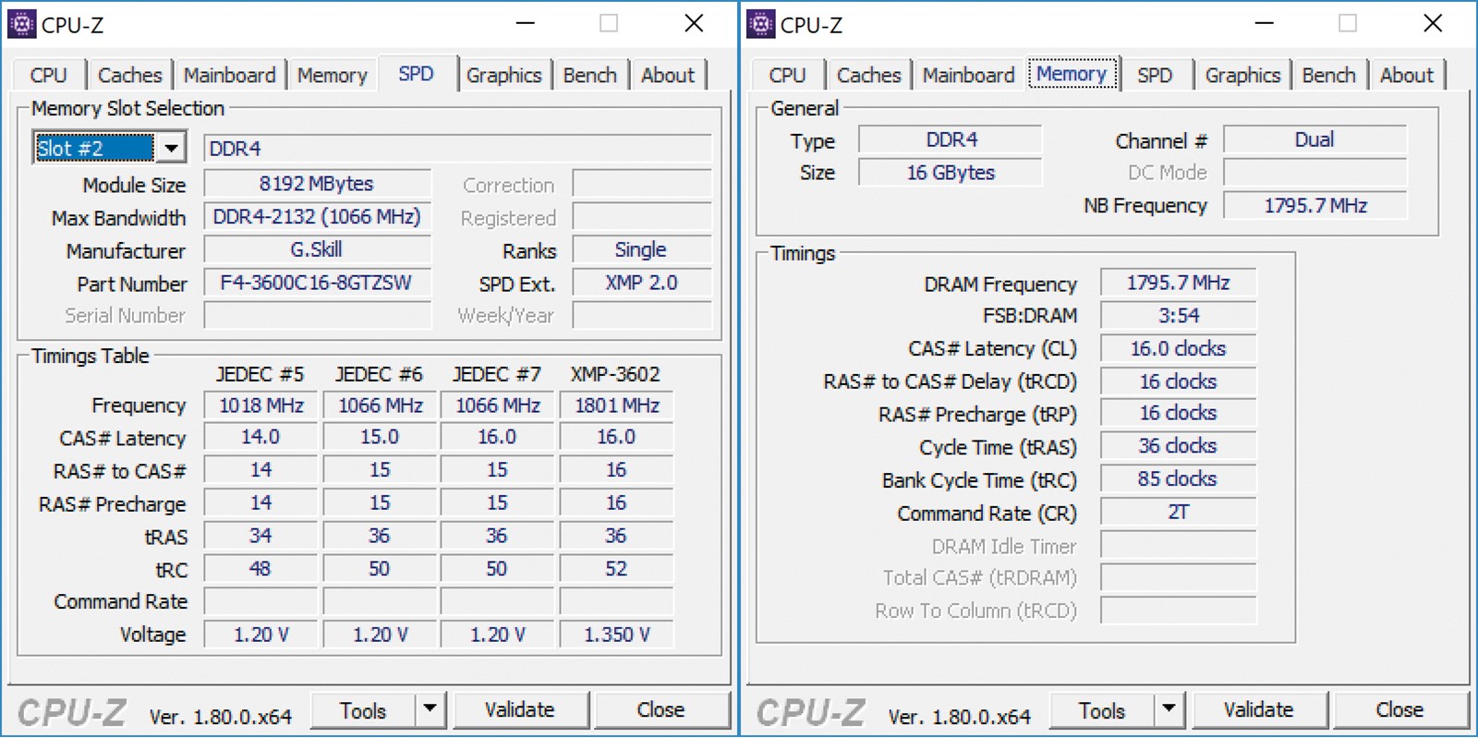Open About tab in right window

[x=1407, y=76]
